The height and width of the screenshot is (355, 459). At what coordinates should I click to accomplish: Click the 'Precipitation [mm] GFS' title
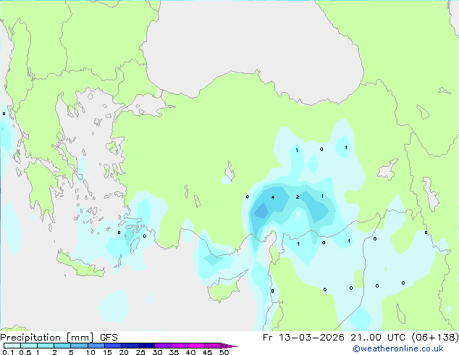[x=59, y=338]
